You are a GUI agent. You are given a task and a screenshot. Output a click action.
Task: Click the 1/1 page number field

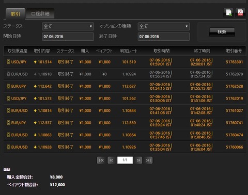[x=125, y=160]
